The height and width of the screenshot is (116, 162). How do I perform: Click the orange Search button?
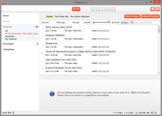76,9
